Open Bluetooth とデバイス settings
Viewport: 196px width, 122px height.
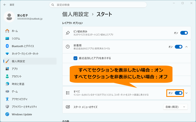[30, 46]
